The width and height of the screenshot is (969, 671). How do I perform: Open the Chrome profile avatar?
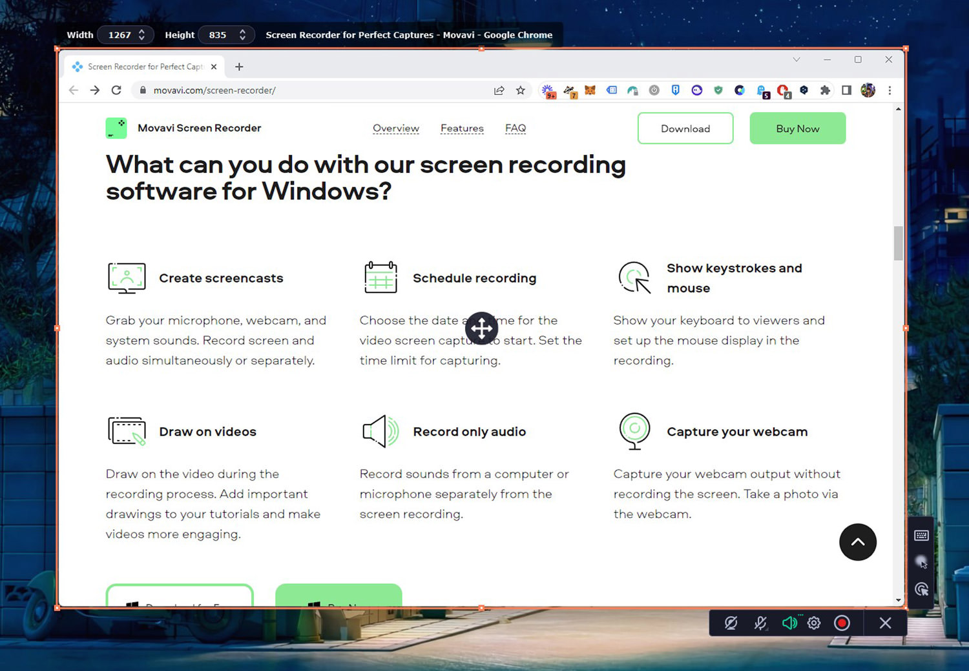pyautogui.click(x=868, y=90)
